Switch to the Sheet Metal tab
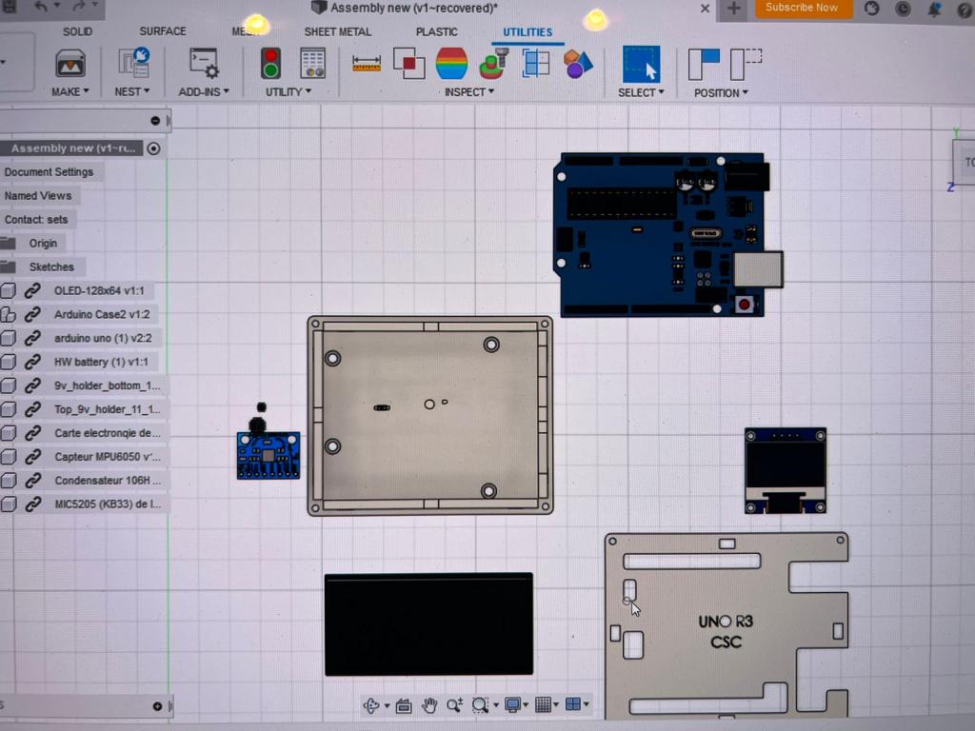This screenshot has height=731, width=975. [338, 31]
